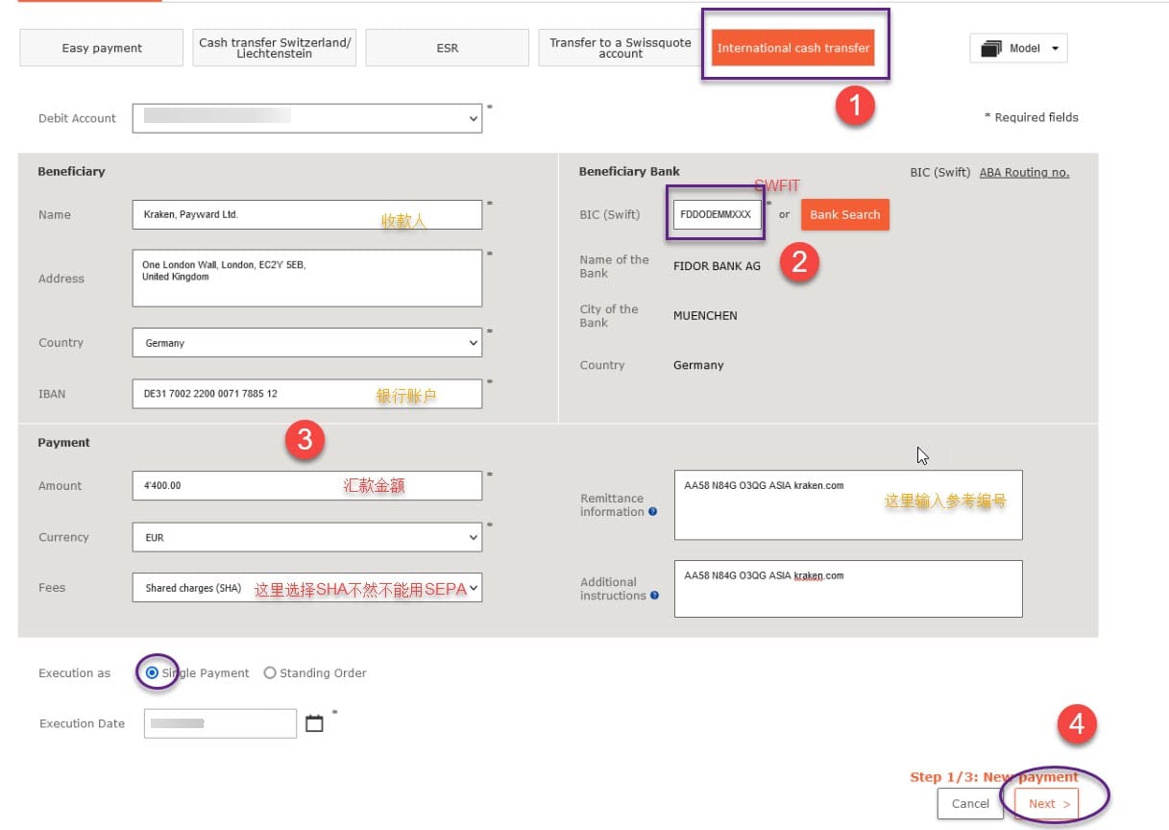Select Transfer to a Swissquote account tab

click(x=620, y=46)
